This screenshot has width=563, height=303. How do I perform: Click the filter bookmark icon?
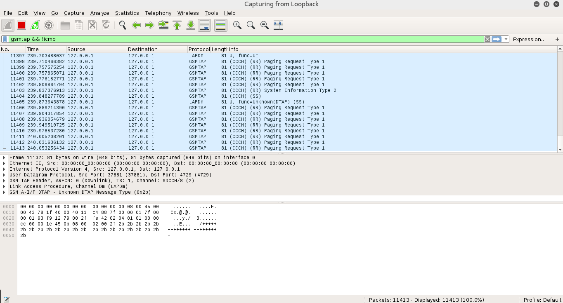(5, 39)
